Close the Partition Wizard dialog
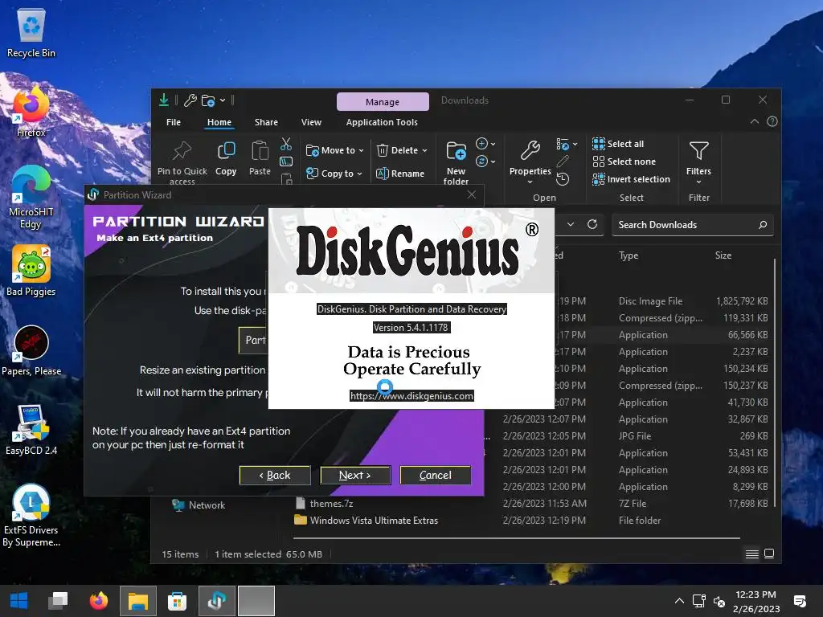This screenshot has height=617, width=823. tap(472, 194)
